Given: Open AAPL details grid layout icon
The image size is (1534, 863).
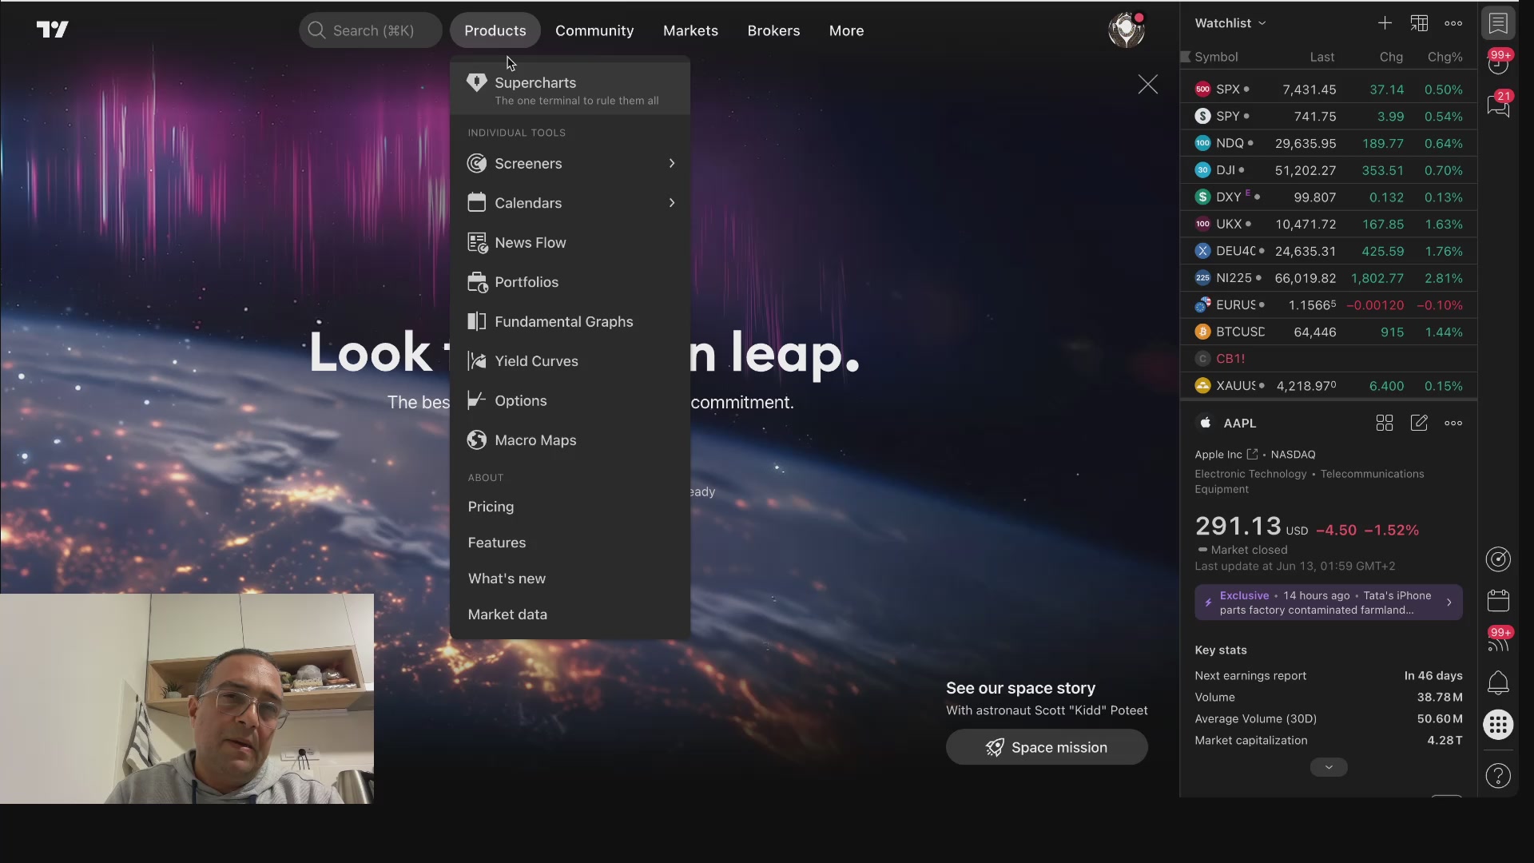Looking at the screenshot, I should (x=1385, y=423).
